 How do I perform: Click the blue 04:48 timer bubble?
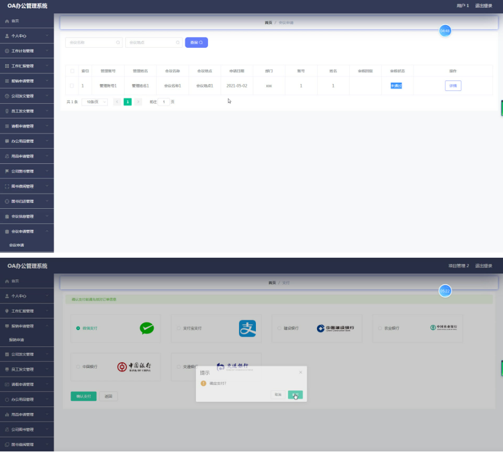pyautogui.click(x=445, y=31)
